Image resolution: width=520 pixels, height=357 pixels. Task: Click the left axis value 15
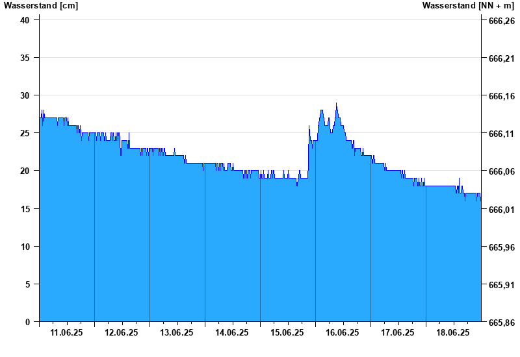[25, 209]
